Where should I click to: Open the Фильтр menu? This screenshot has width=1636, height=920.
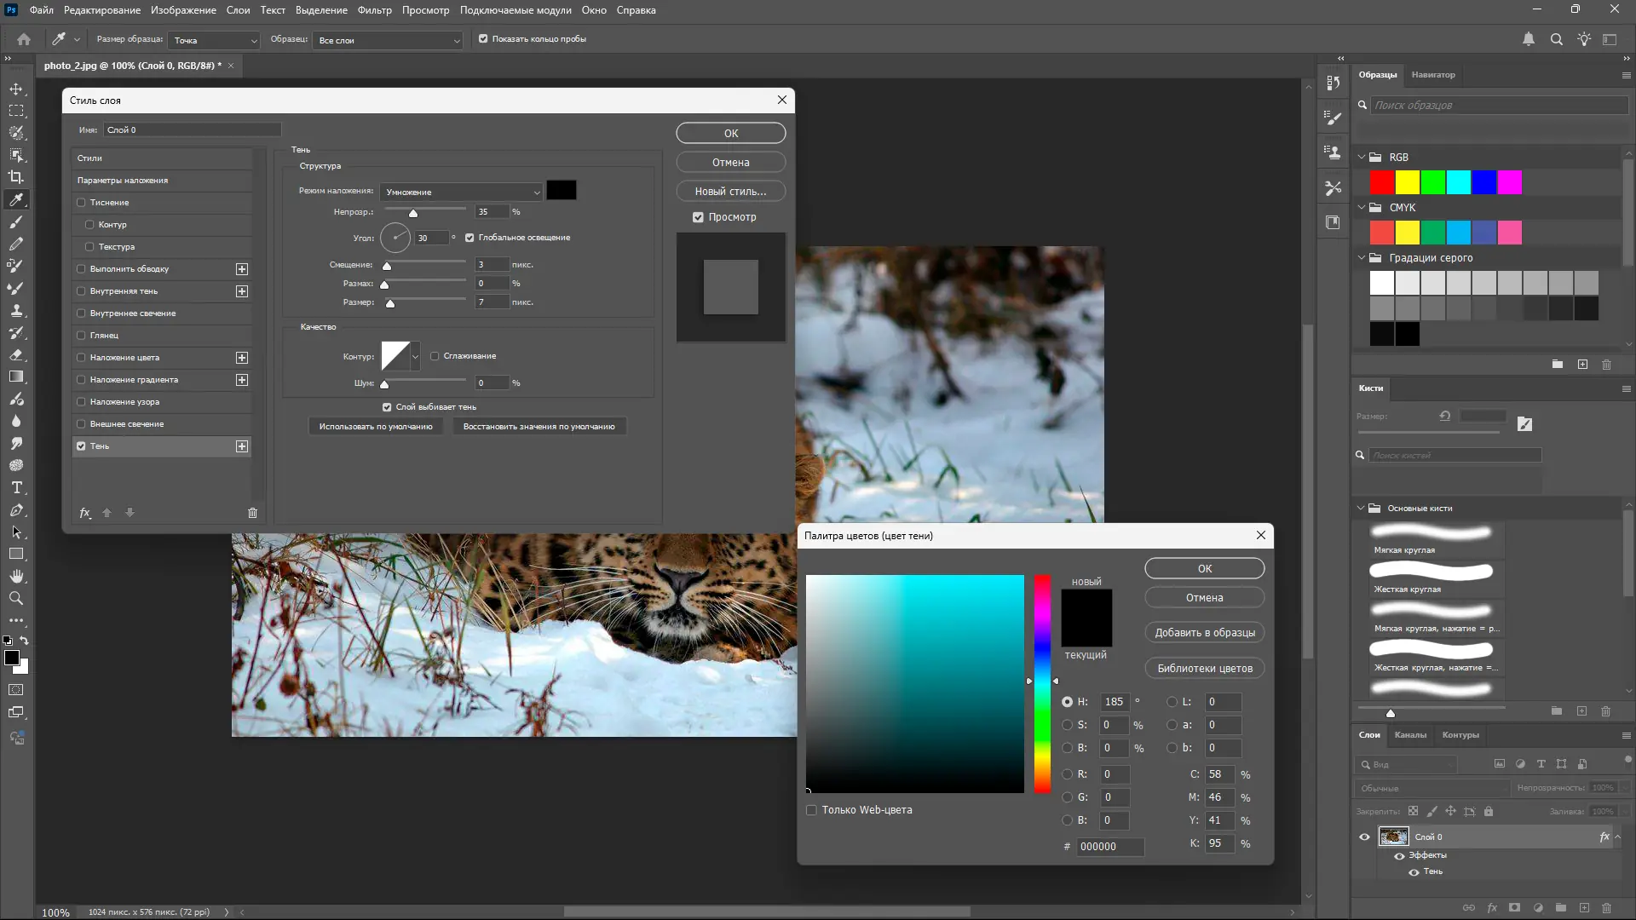[x=375, y=10]
